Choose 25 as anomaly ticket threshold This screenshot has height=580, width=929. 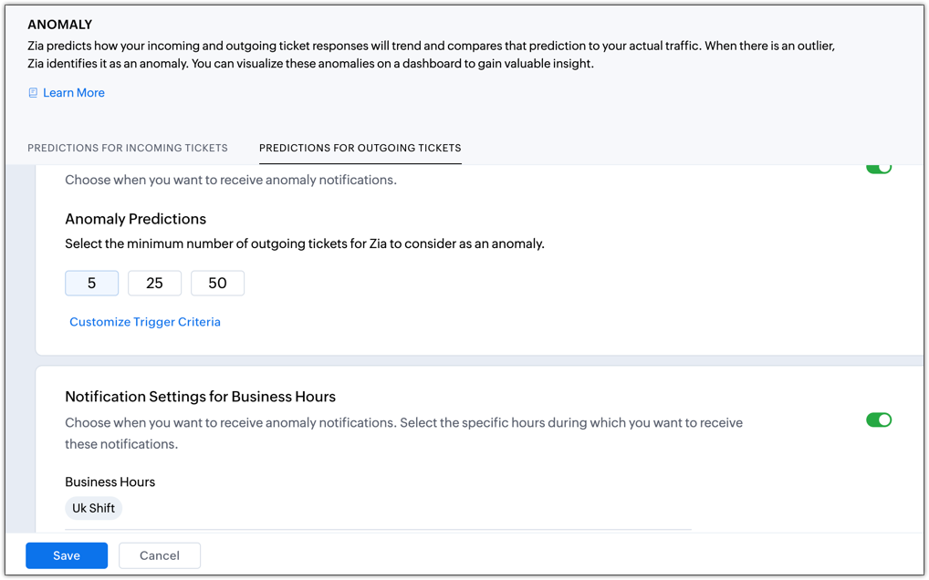(154, 283)
